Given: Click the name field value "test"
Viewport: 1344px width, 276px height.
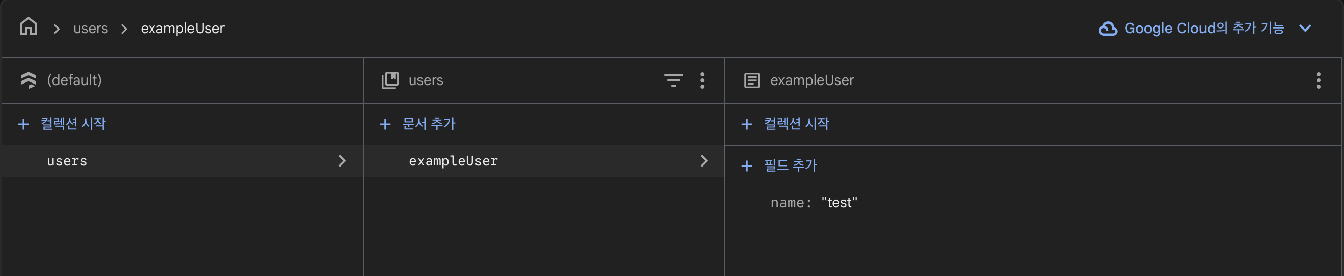Looking at the screenshot, I should [839, 203].
